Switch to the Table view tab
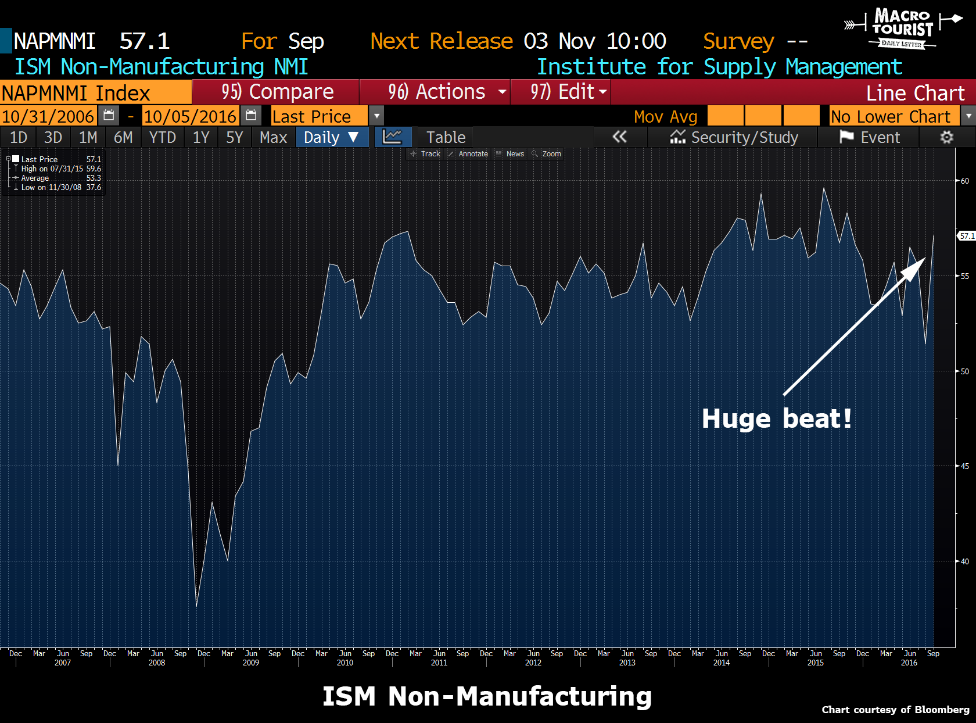 tap(446, 137)
